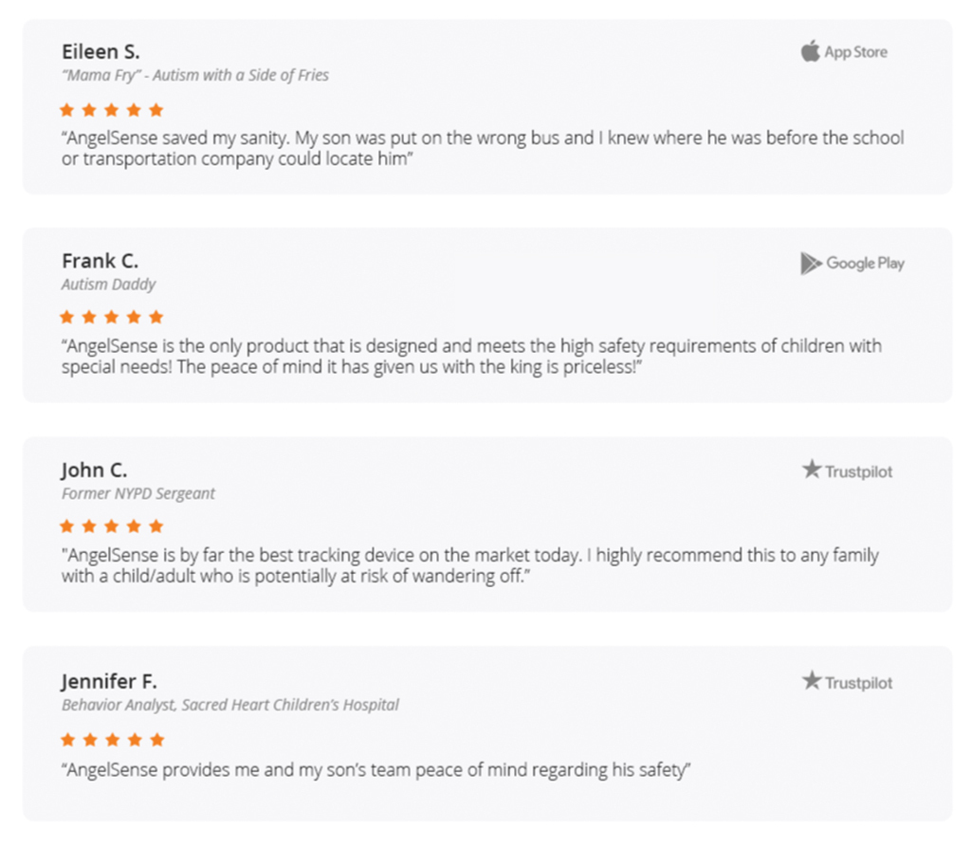Screen dimensions: 971x848
Task: Click "Mama Fry" Autism with a Side of Fries subtitle
Action: [195, 76]
